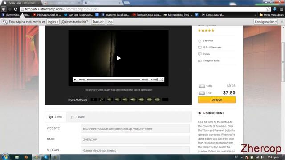Screen dimensions: 285x160
Task: Open Configuración dropdown in translate bar
Action: coord(265,22)
